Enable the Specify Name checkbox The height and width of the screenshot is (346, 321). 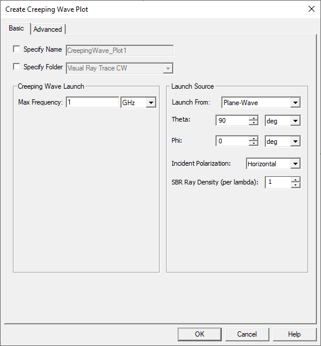click(x=16, y=49)
